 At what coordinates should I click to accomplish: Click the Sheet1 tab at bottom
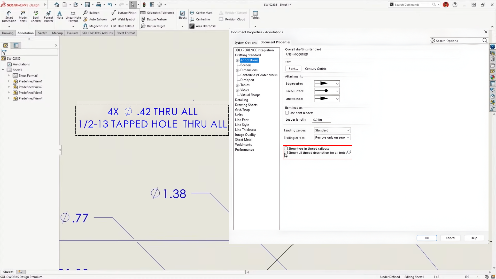(x=8, y=272)
